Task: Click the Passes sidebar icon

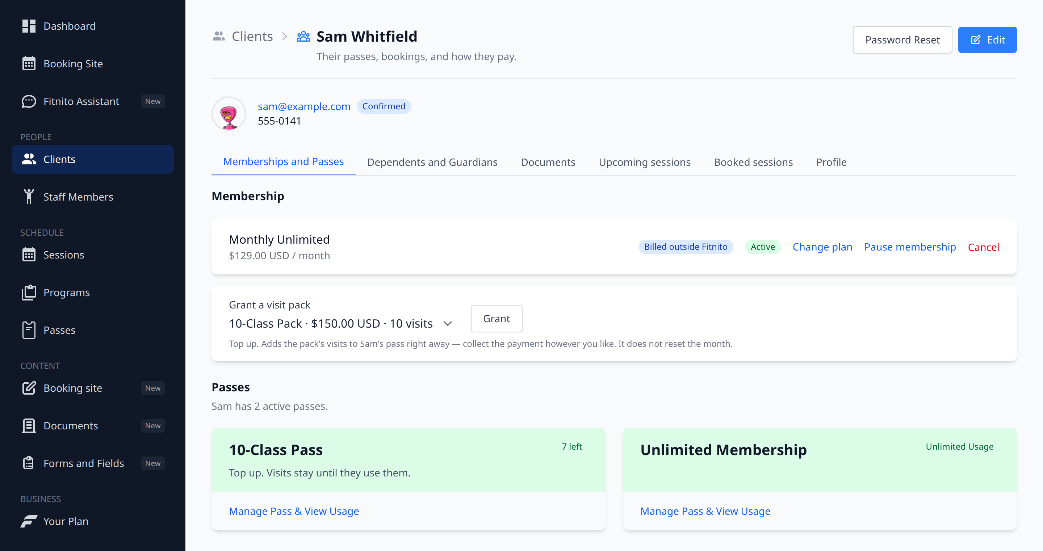Action: point(29,330)
